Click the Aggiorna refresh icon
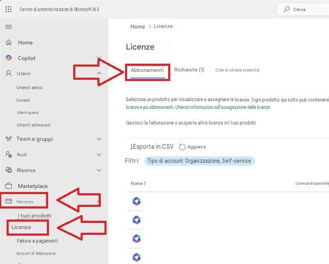This screenshot has width=329, height=264. tap(182, 147)
